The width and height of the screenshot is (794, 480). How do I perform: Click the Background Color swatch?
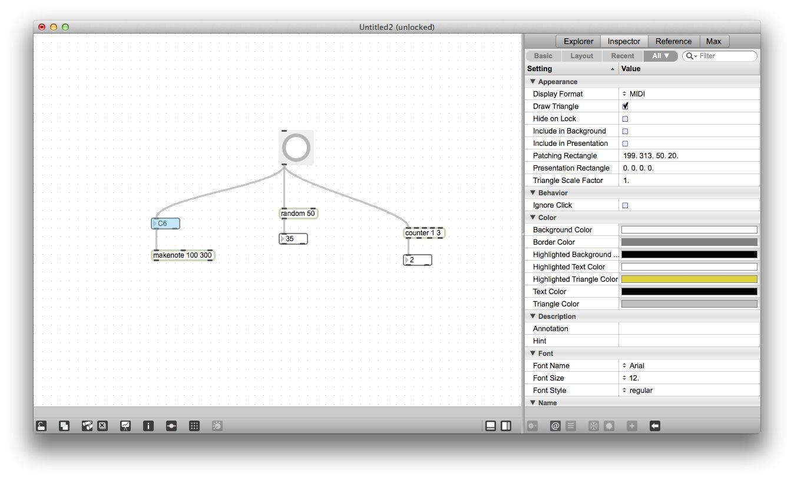point(688,229)
